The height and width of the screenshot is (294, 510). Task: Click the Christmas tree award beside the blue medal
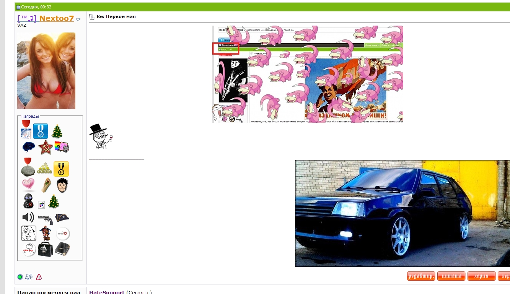click(x=57, y=131)
